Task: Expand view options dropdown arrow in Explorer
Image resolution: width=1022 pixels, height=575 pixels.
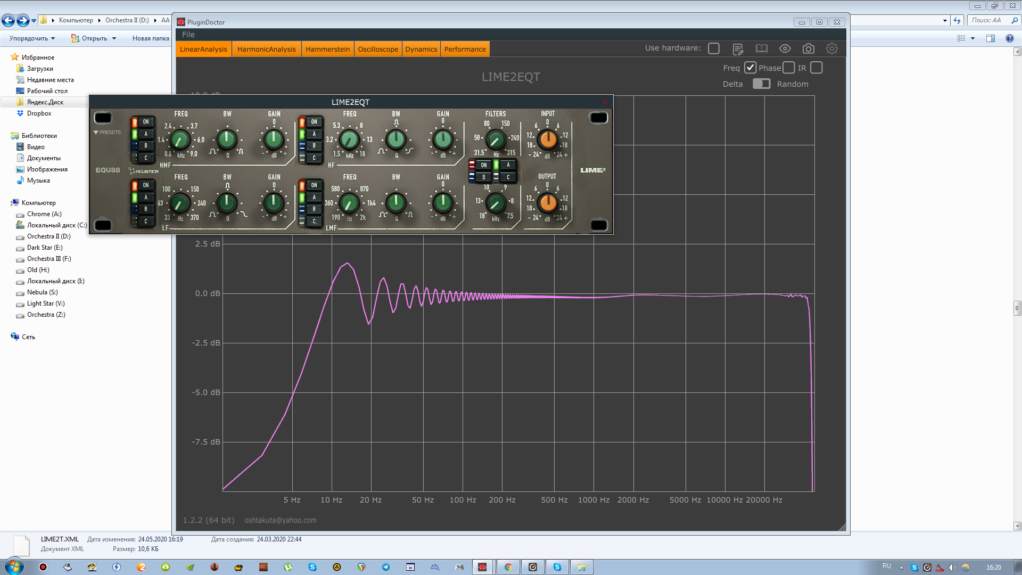Action: pos(972,38)
